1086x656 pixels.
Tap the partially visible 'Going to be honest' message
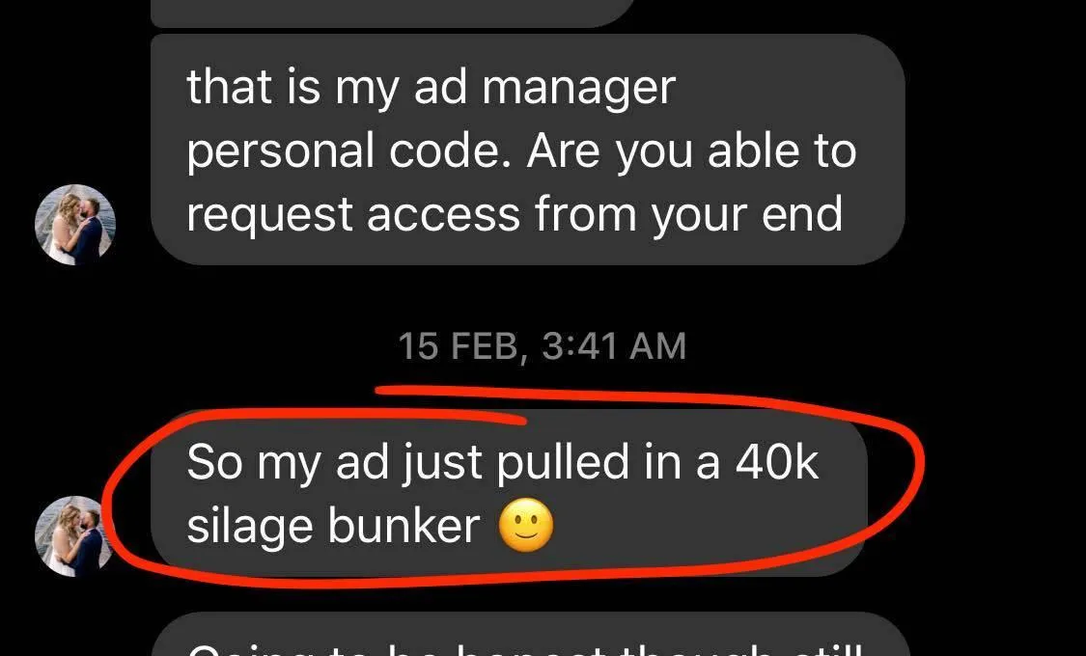pyautogui.click(x=531, y=635)
